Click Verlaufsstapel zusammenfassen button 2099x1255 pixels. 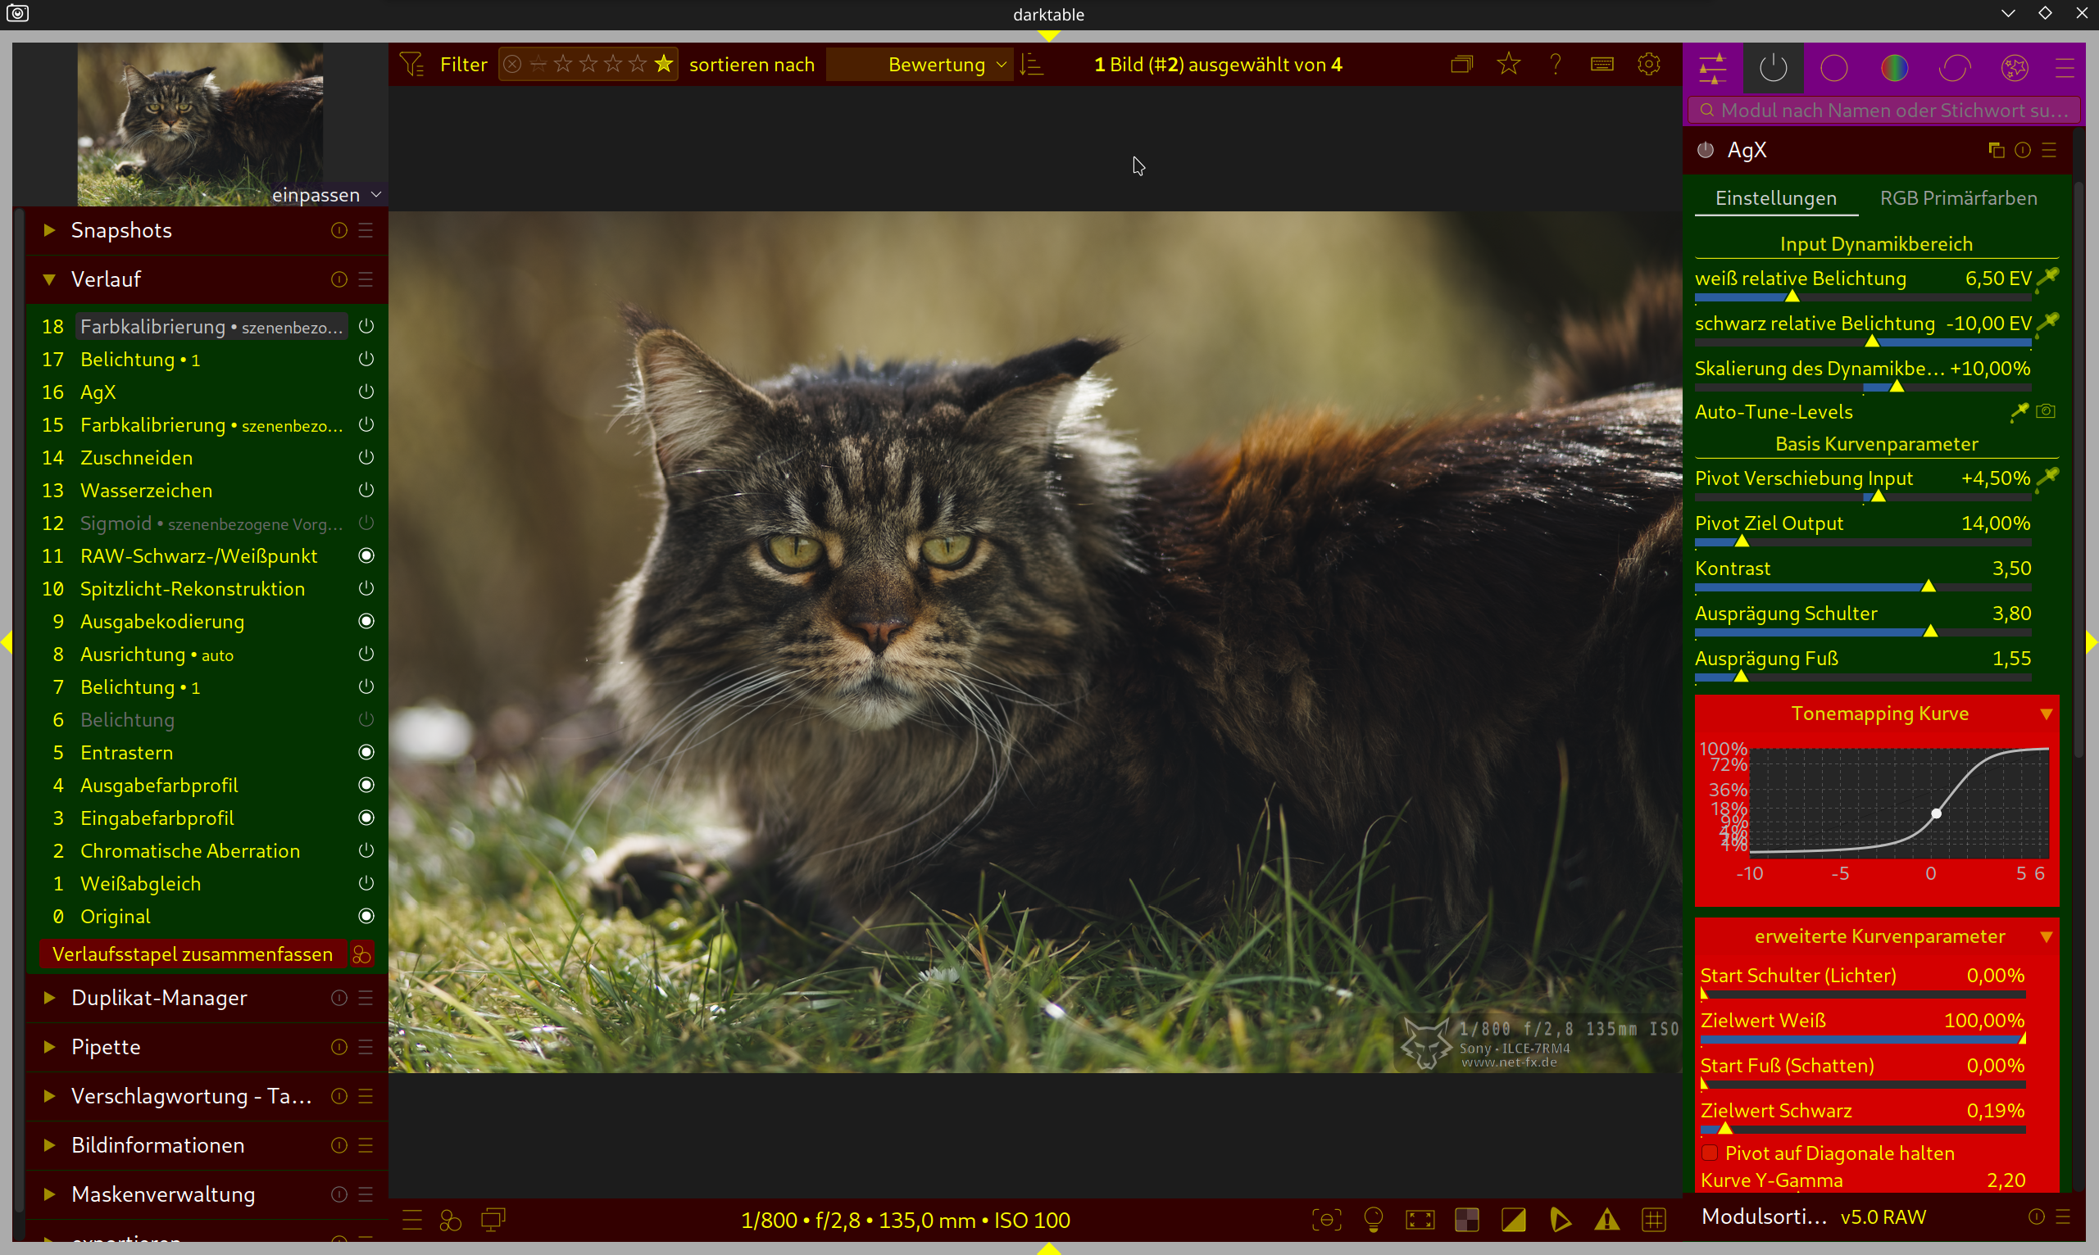tap(192, 954)
